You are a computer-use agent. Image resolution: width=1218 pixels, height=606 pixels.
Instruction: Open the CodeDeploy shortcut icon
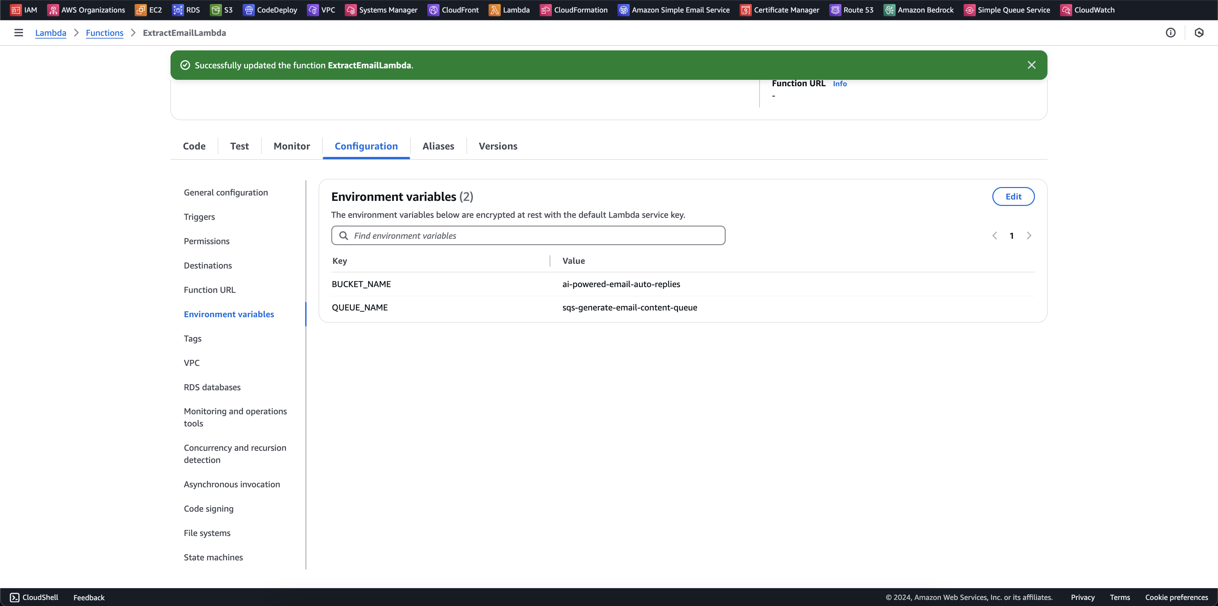pos(249,10)
